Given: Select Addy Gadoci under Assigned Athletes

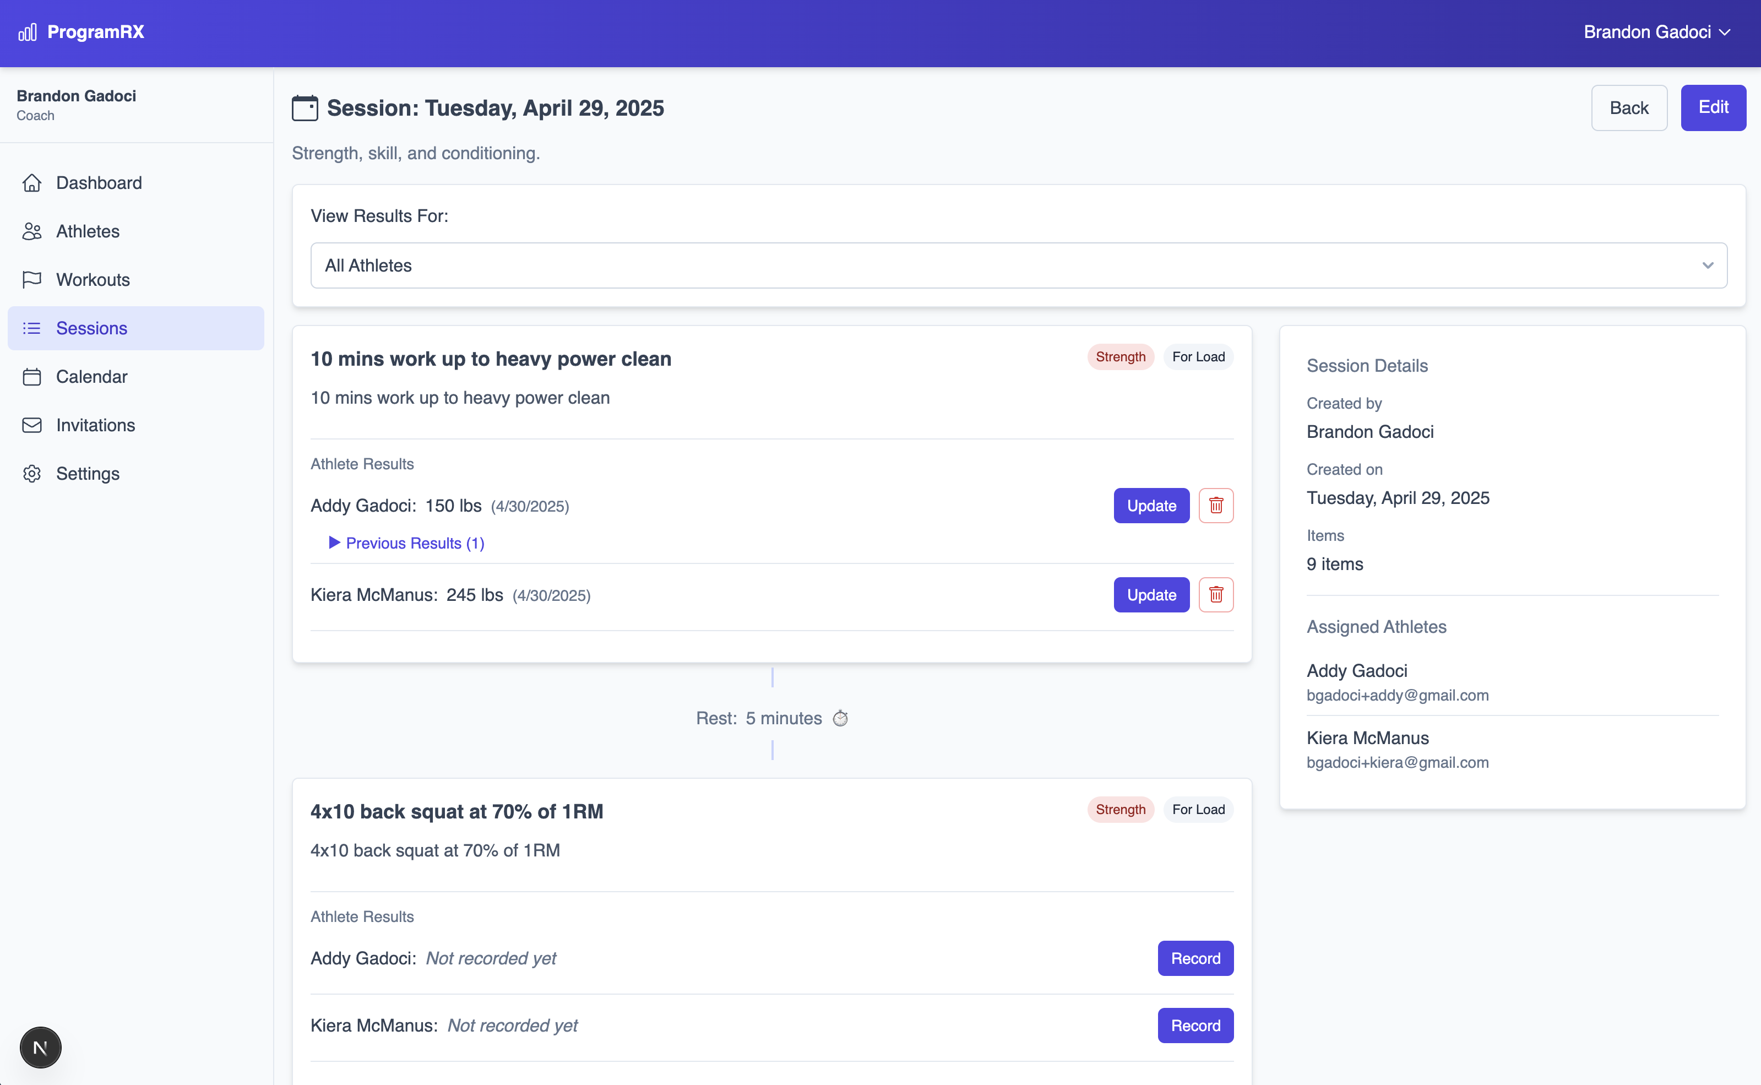Looking at the screenshot, I should point(1356,671).
